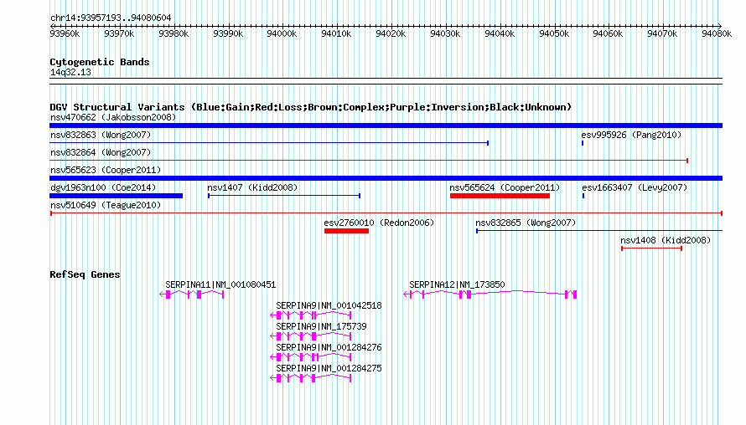Image resolution: width=746 pixels, height=425 pixels.
Task: Open gene label SERPINA12|NM_173850
Action: click(457, 285)
